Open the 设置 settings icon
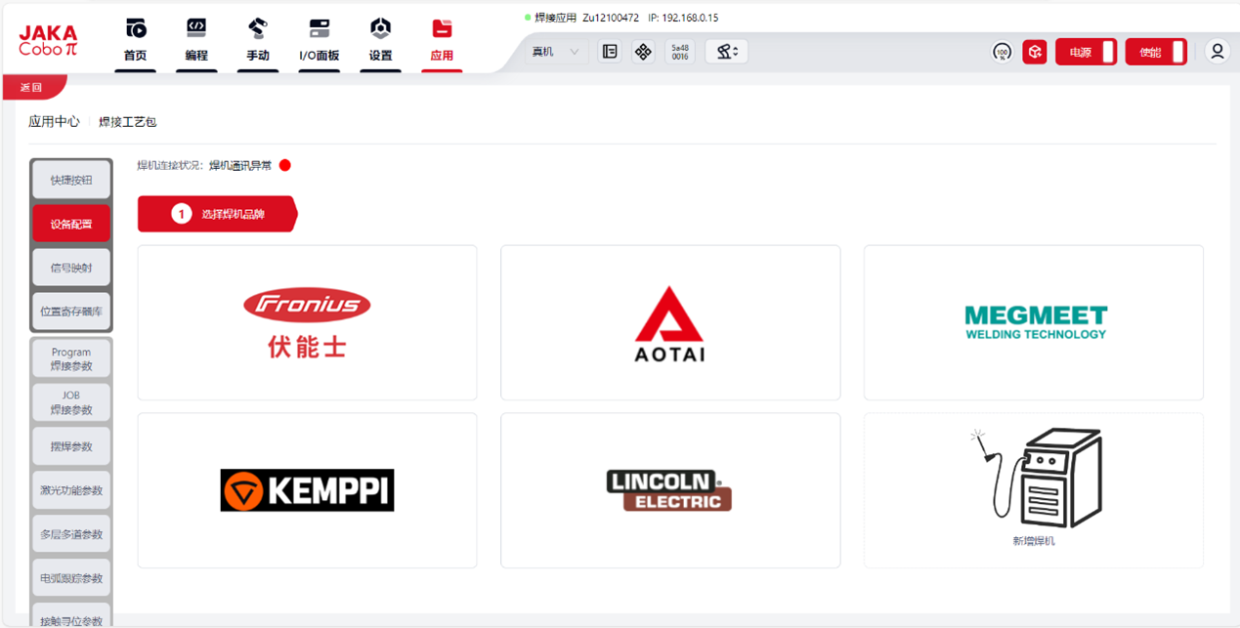The image size is (1240, 628). tap(380, 40)
